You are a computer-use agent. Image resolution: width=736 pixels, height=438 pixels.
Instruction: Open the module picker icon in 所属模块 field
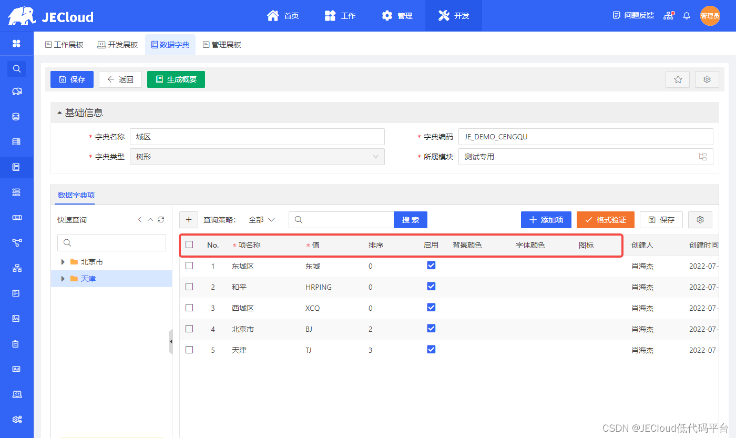pyautogui.click(x=703, y=157)
